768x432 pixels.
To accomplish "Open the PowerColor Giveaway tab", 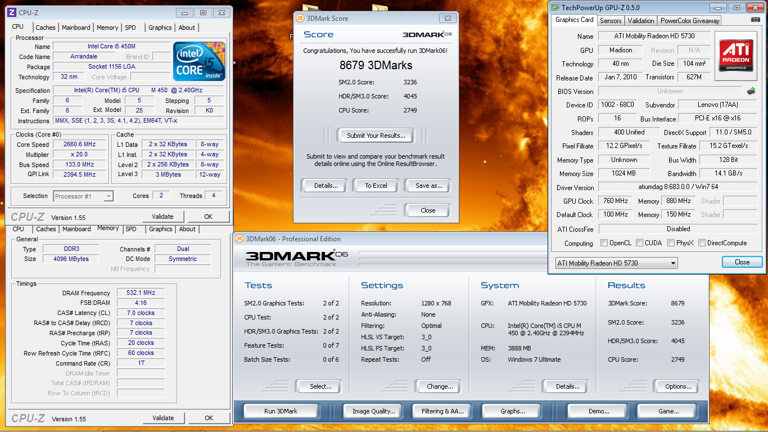I will [x=690, y=21].
